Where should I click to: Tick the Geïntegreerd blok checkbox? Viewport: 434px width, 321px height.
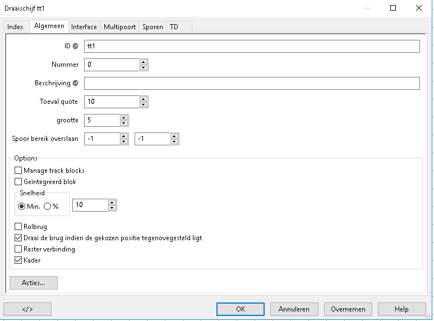(19, 182)
